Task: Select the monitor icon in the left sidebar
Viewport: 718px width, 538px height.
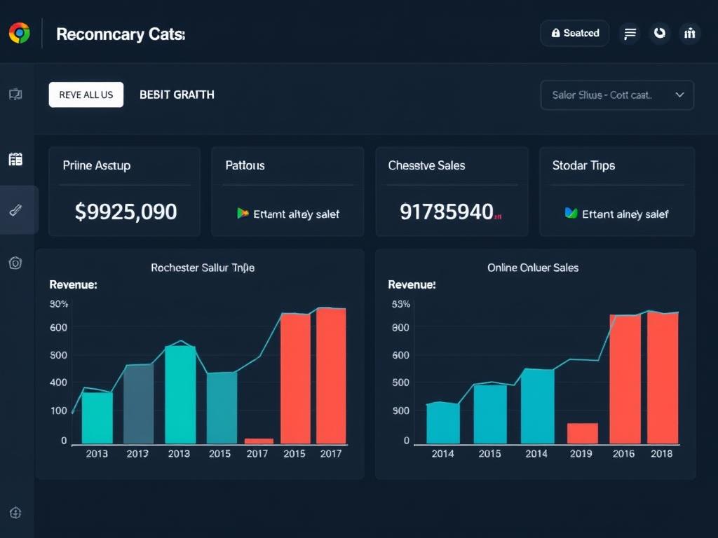Action: 15,95
